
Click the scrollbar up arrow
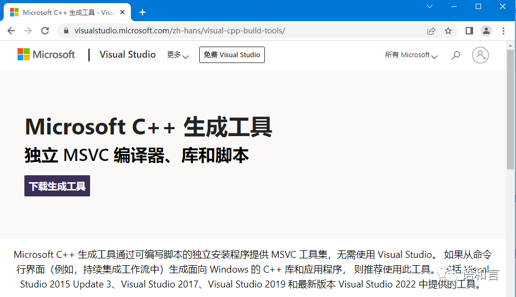click(x=510, y=46)
